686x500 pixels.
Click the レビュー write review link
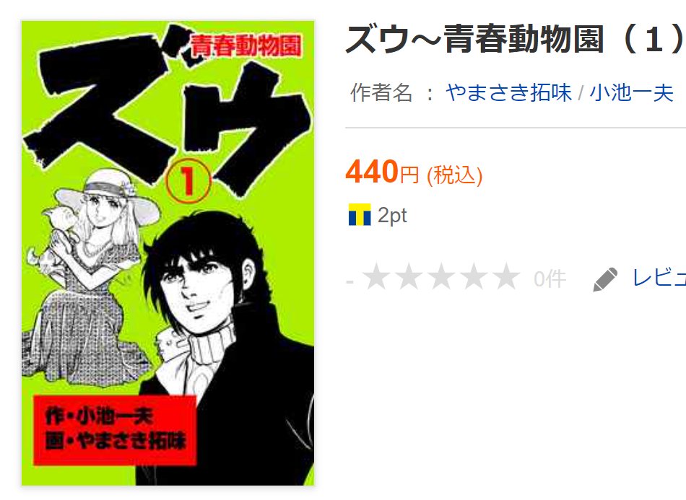[x=659, y=278]
